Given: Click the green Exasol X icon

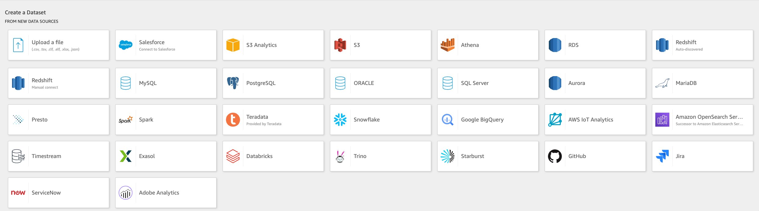Looking at the screenshot, I should click(126, 156).
